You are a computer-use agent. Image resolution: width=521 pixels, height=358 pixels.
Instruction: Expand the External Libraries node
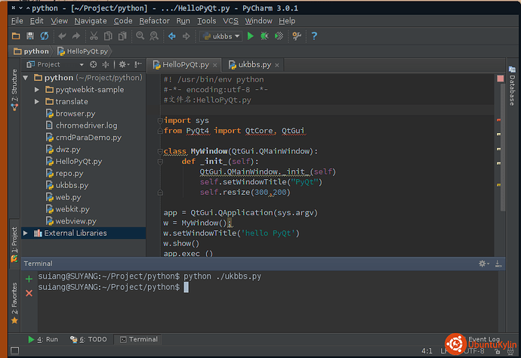pos(26,233)
